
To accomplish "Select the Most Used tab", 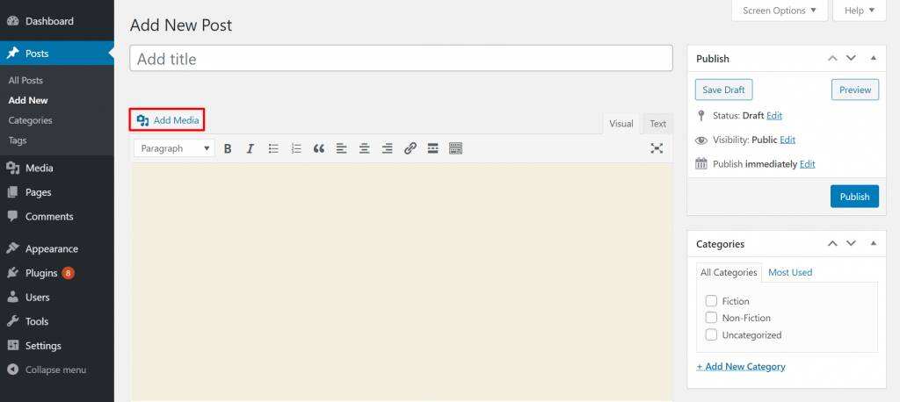I will pos(790,273).
